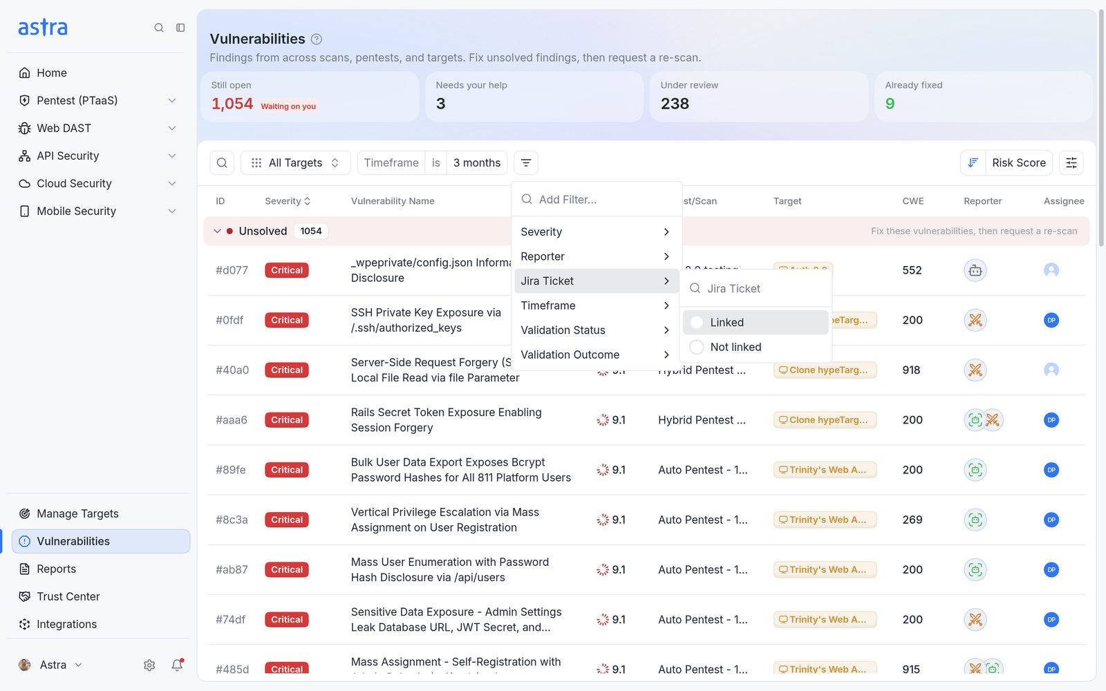
Task: Click the reporter icon for #89fe row
Action: coord(975,470)
